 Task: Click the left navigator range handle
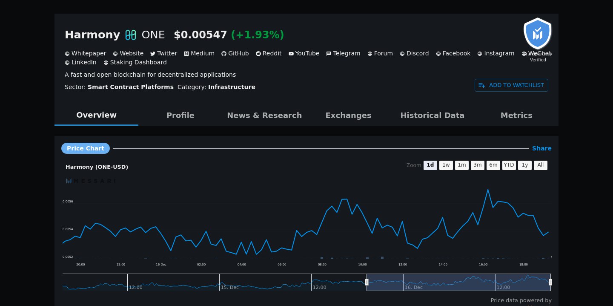click(367, 282)
